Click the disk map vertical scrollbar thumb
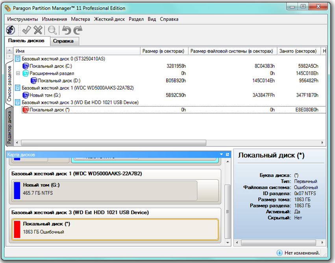Viewport: 335px width, 263px height. (228, 211)
